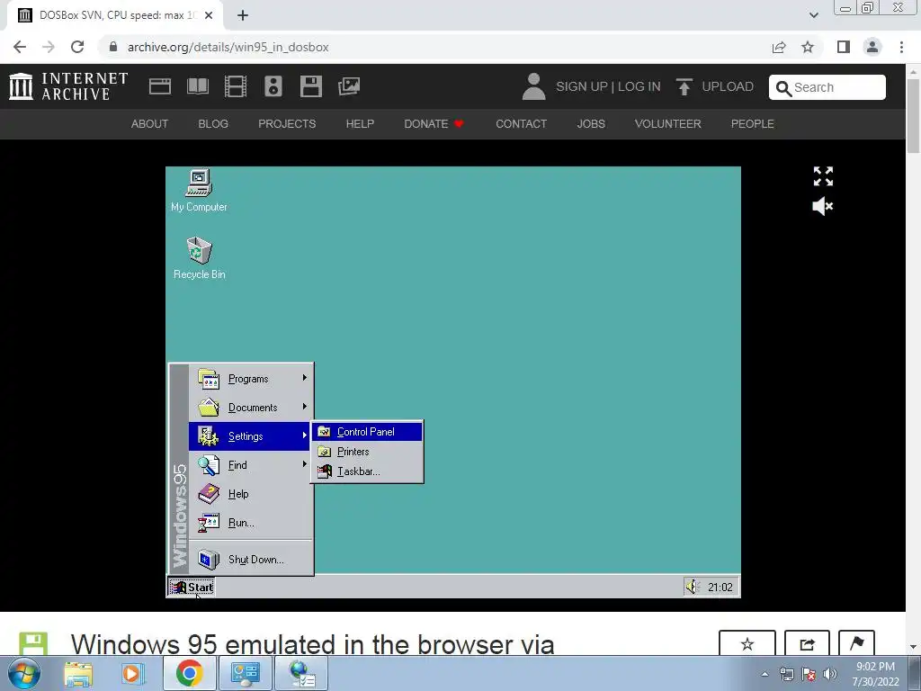Screen dimensions: 921x691
Task: Click the host system volume tray icon
Action: tap(830, 674)
